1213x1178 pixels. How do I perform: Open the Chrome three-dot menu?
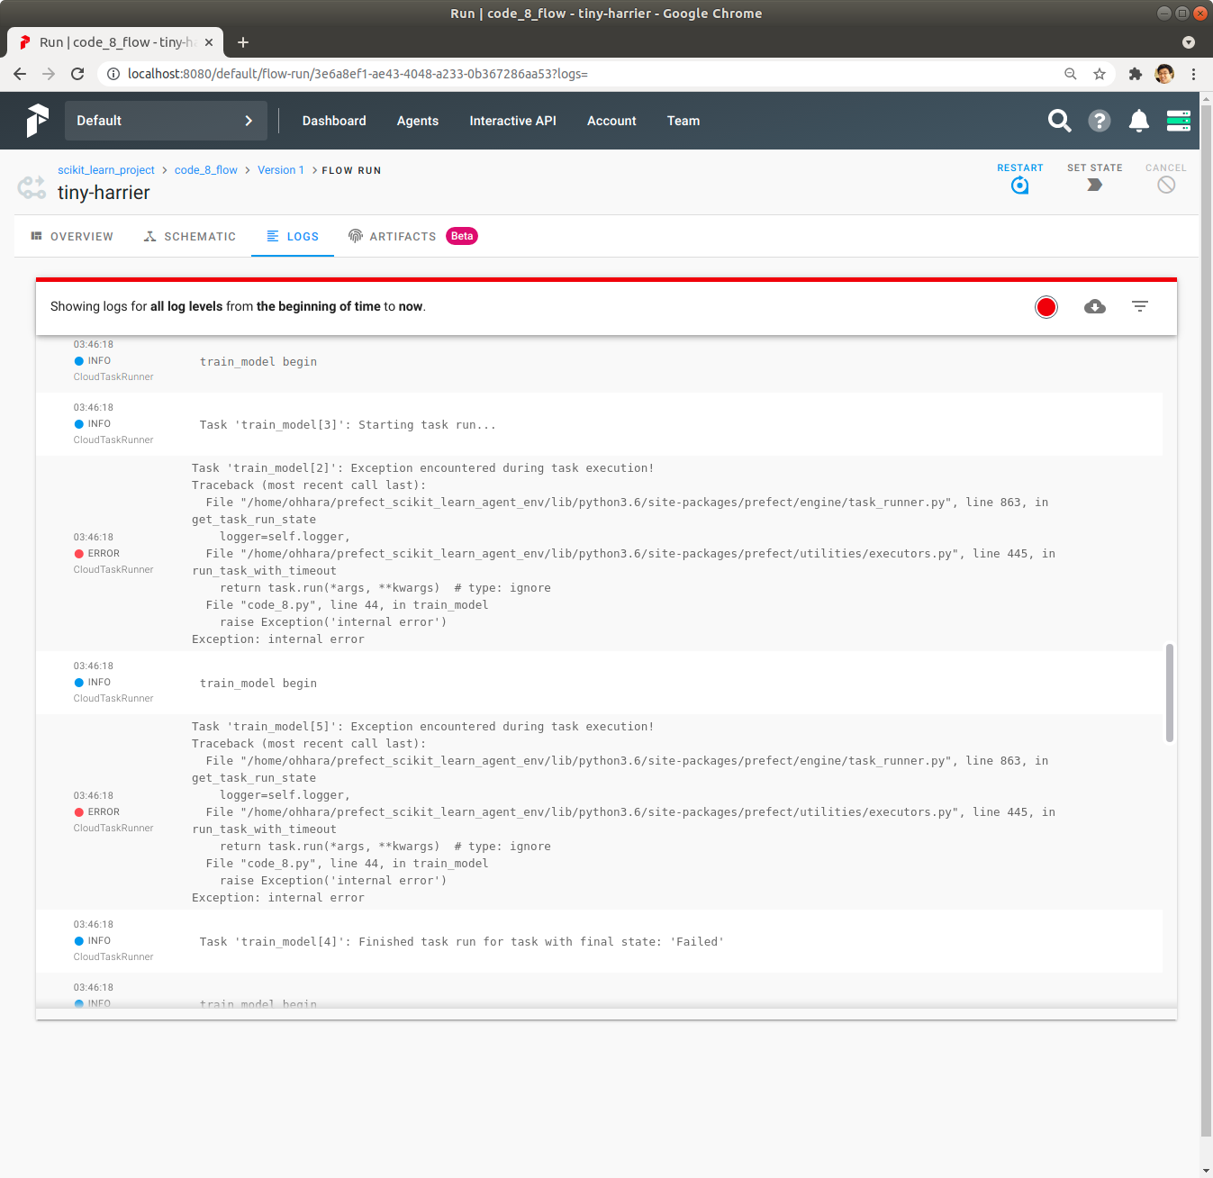1194,74
